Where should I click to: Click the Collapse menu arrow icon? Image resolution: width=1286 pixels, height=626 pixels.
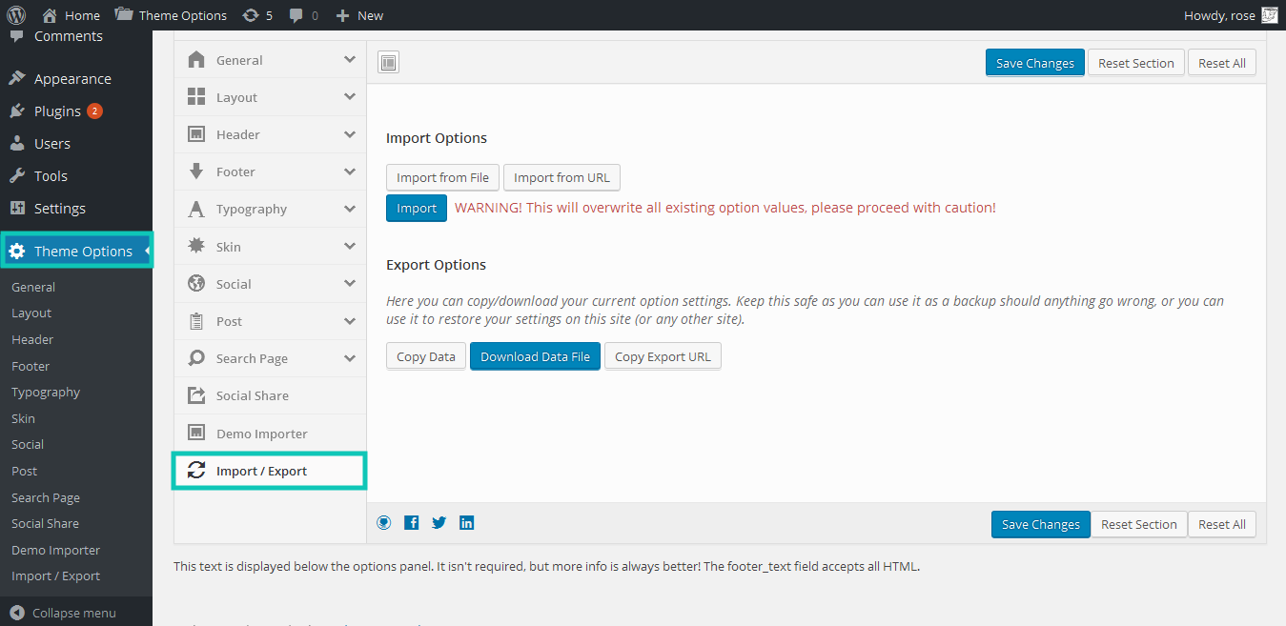[17, 613]
